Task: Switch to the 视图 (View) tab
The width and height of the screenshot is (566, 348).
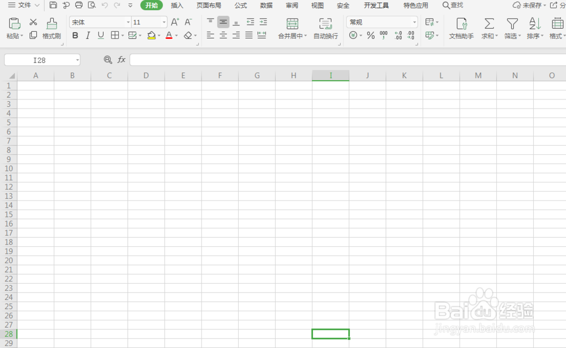Action: tap(318, 6)
